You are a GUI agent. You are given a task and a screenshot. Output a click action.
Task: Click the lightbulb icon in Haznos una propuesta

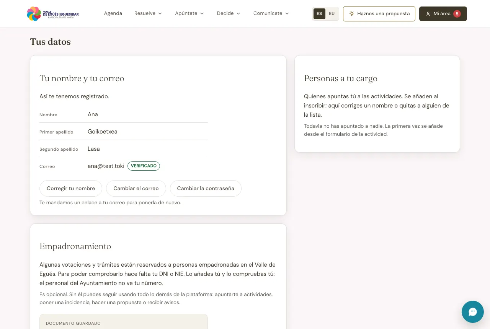coord(352,14)
